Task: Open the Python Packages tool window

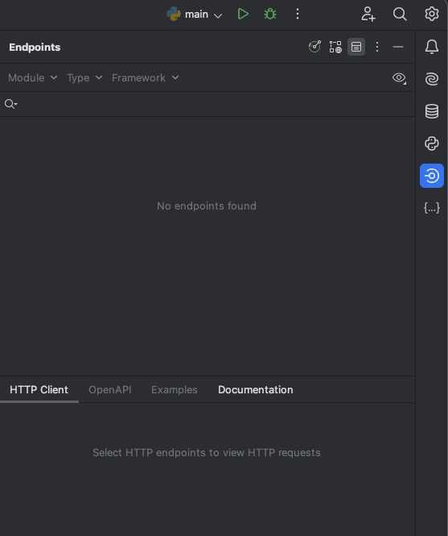Action: click(432, 143)
